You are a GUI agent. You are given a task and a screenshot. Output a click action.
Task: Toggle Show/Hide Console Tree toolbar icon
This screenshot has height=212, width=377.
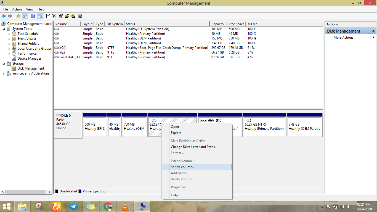(x=25, y=16)
